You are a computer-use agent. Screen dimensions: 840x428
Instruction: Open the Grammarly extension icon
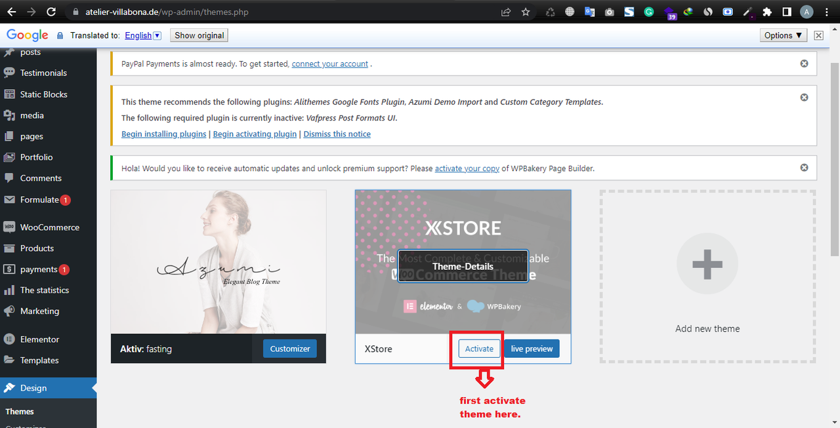pos(649,12)
